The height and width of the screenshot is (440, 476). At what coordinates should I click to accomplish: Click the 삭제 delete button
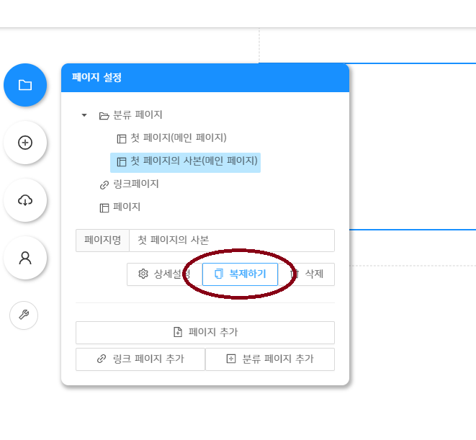(307, 274)
